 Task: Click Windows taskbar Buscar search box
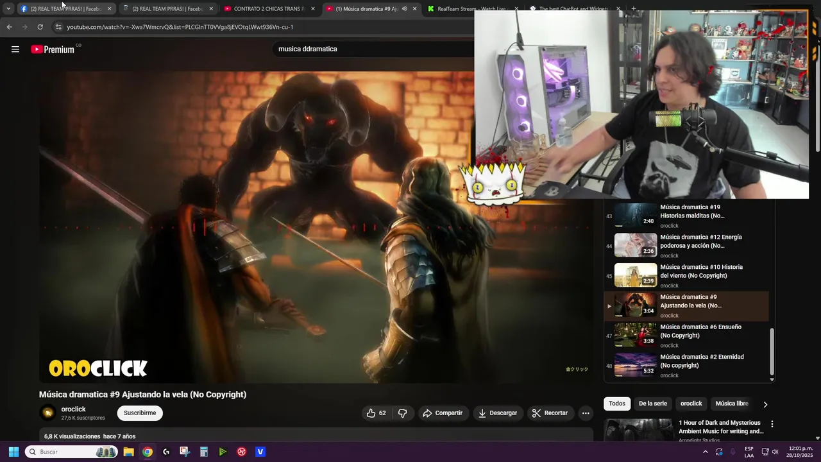(x=71, y=452)
